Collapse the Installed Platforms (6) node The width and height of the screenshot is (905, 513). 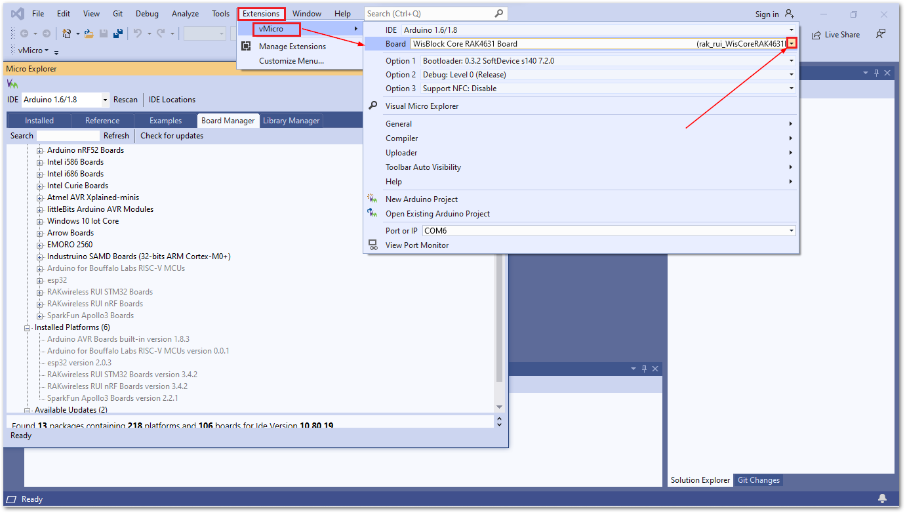coord(28,328)
